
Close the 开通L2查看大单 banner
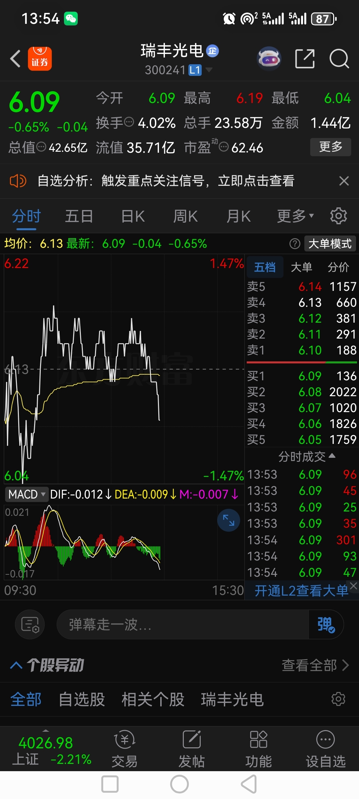point(354,586)
